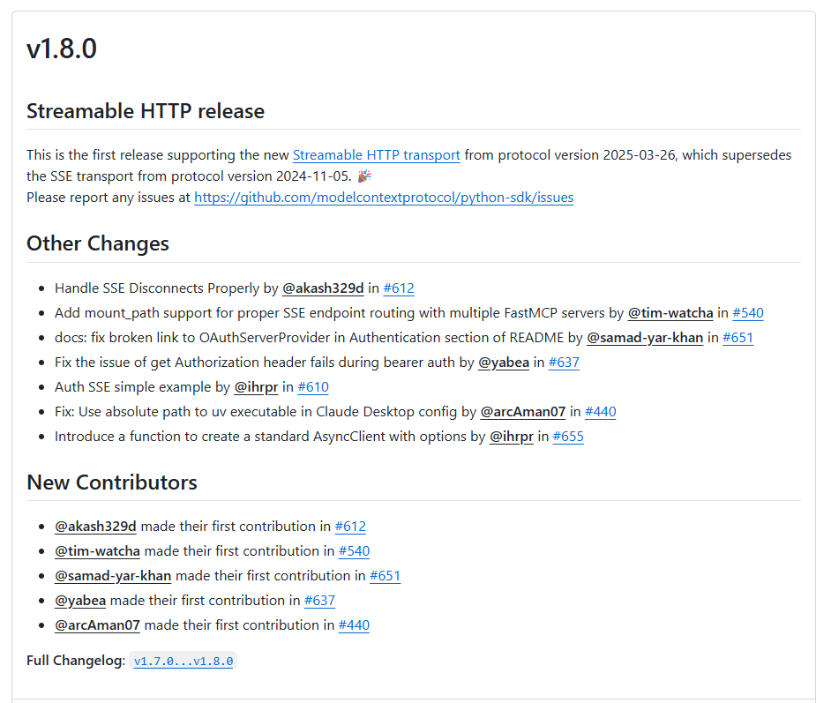Viewport: 831px width, 703px height.
Task: Visit @samad-yar-khan profile in Other Changes
Action: [x=645, y=338]
